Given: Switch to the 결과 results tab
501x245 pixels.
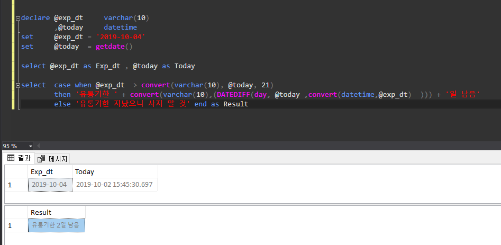Looking at the screenshot, I should [x=19, y=158].
